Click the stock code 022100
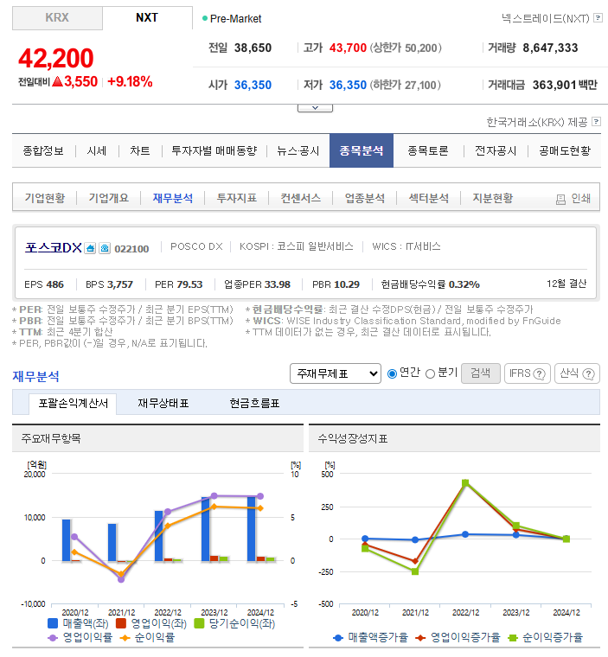This screenshot has width=608, height=657. click(131, 249)
